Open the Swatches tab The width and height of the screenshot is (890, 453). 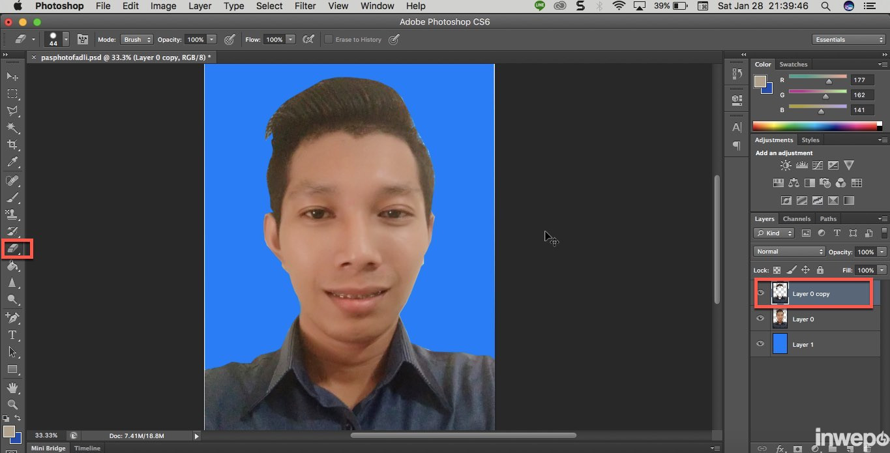coord(794,65)
